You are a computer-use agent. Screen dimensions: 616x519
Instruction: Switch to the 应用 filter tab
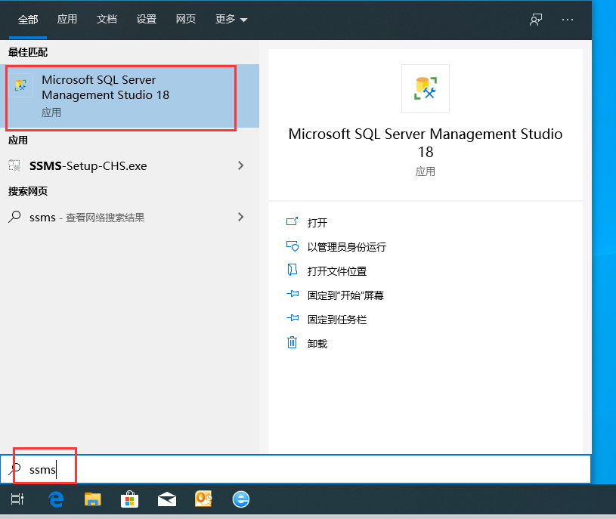point(67,20)
